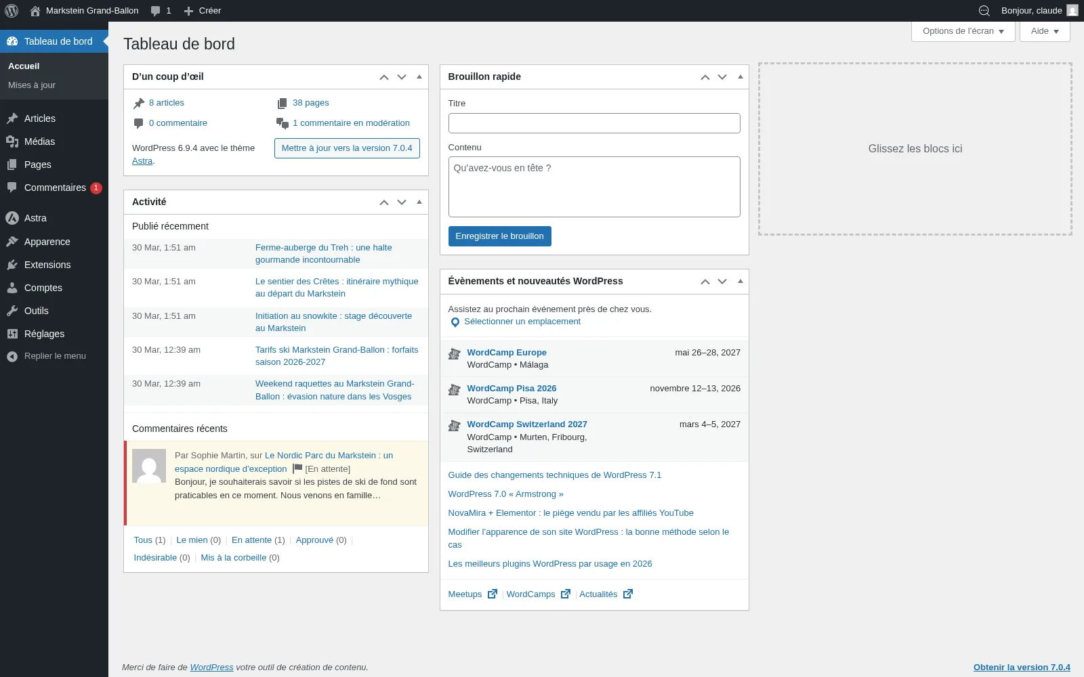
Task: Open Tarifs ski Markstein Grand-Ballon article link
Action: click(337, 356)
